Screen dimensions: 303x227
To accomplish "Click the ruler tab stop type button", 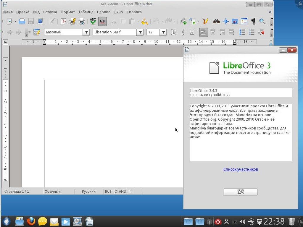I will 5,42.
